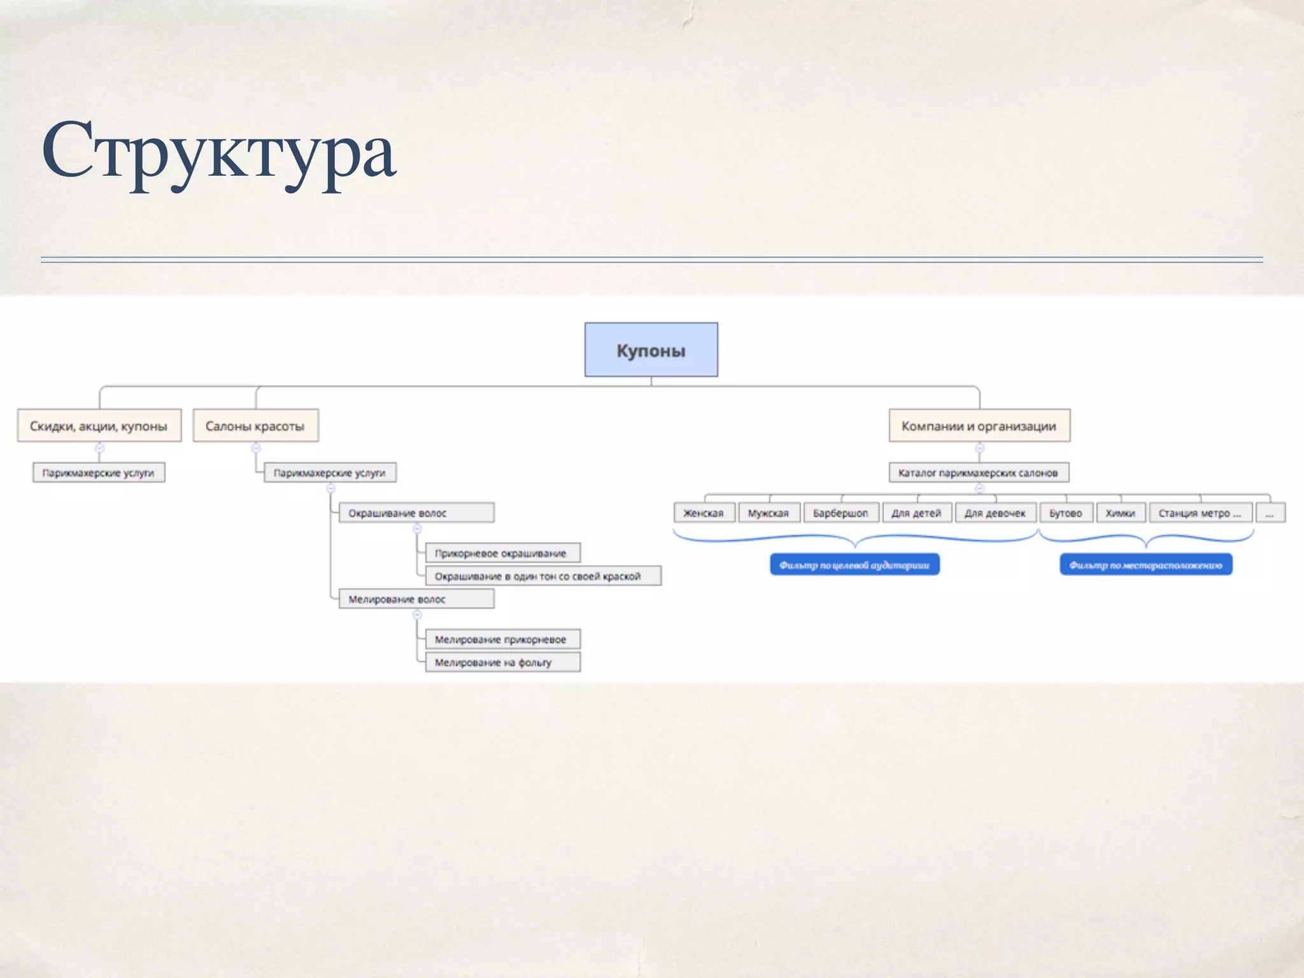Collapse the branch under Скидки, акции, купоны
The image size is (1304, 978).
(99, 448)
